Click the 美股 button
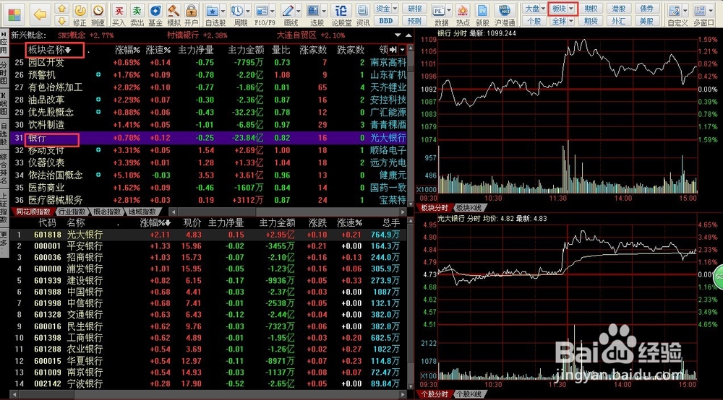723x400 pixels. click(646, 21)
